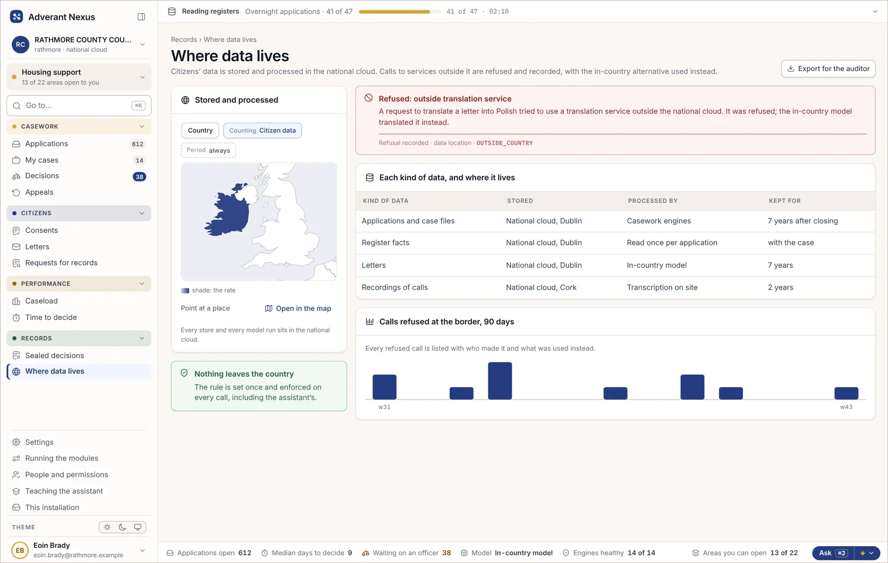Viewport: 888px width, 563px height.
Task: Expand the Housing support area selector
Action: (x=79, y=77)
